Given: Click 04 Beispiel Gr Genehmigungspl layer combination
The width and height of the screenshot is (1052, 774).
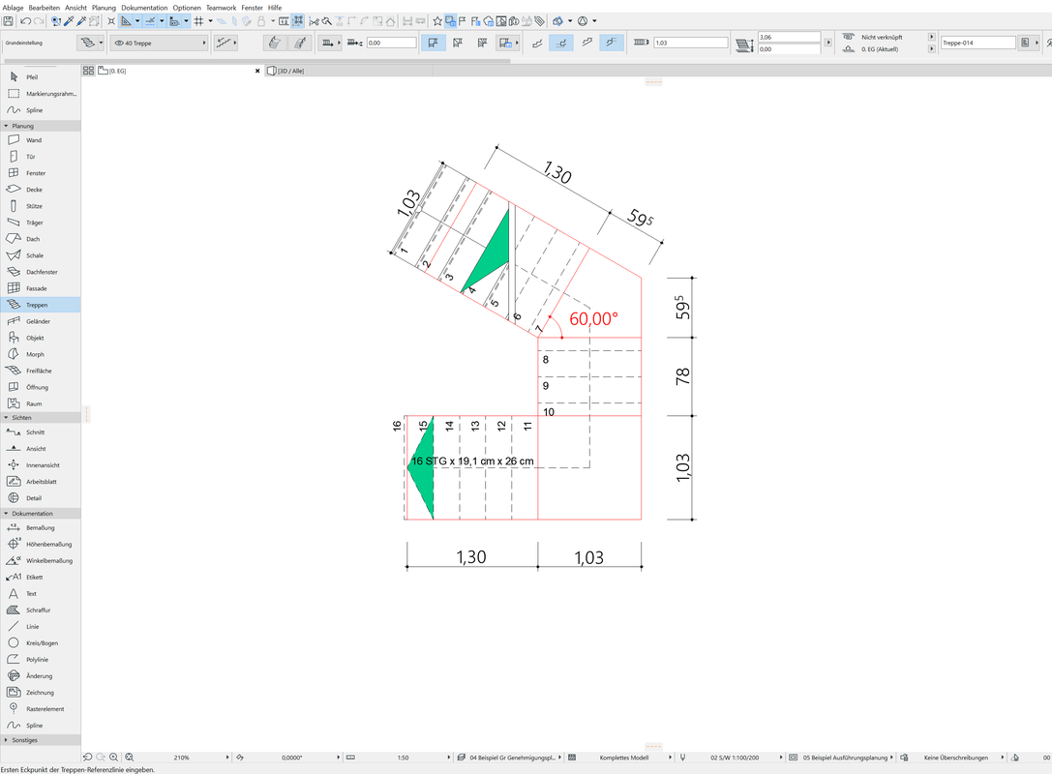Looking at the screenshot, I should pos(513,758).
